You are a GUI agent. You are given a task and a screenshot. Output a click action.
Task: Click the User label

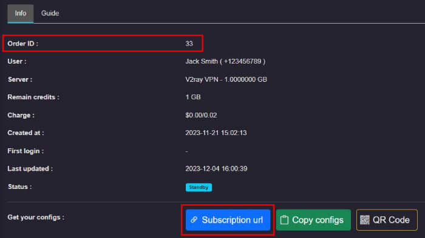pos(17,61)
